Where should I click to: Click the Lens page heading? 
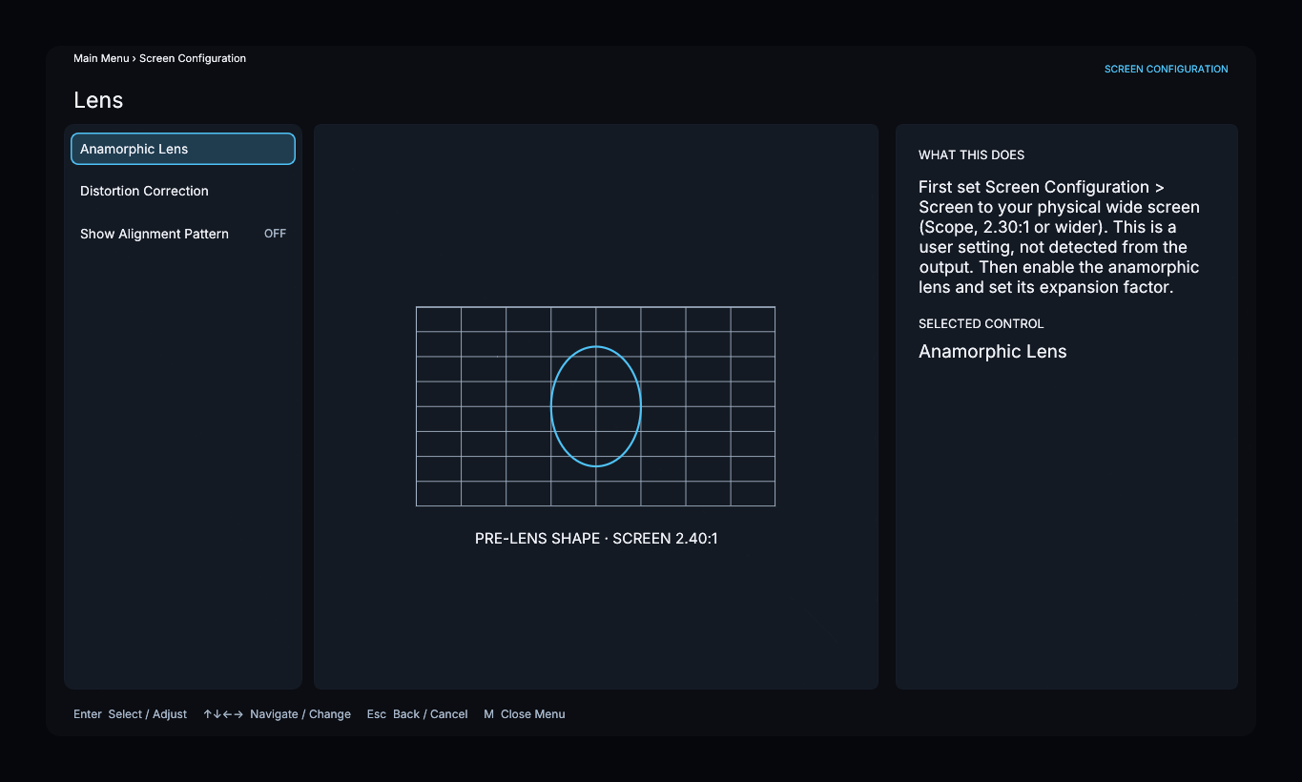pyautogui.click(x=98, y=100)
